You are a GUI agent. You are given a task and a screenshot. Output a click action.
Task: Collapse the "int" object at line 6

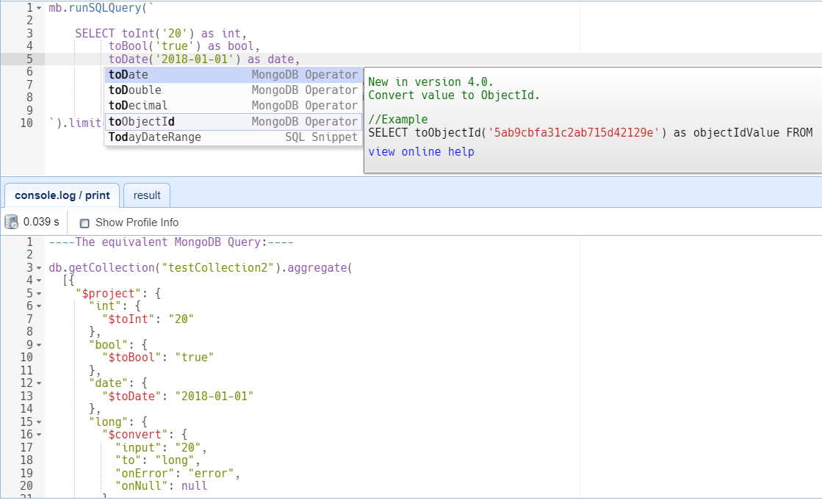pos(39,306)
